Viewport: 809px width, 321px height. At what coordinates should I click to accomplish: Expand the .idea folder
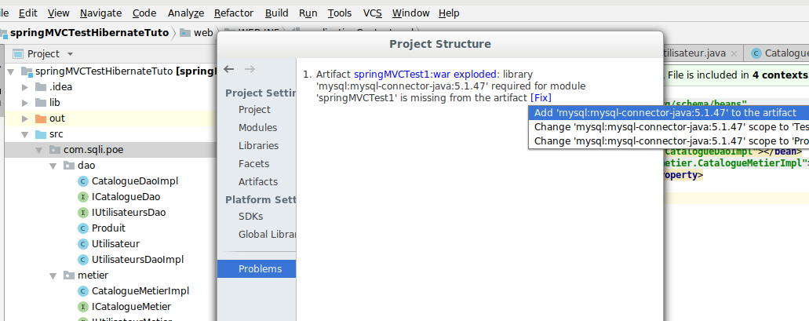pos(24,87)
